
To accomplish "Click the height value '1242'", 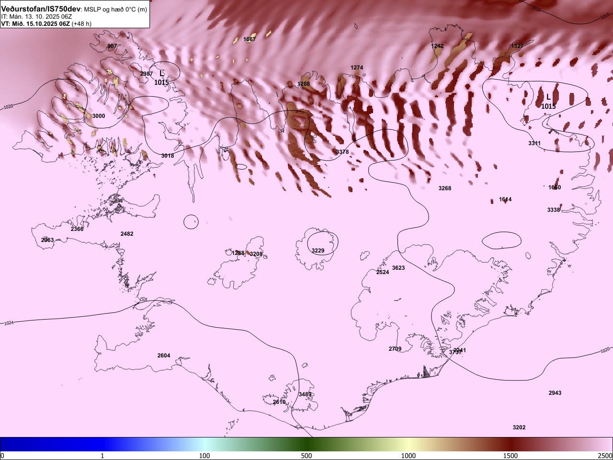I will [x=437, y=46].
